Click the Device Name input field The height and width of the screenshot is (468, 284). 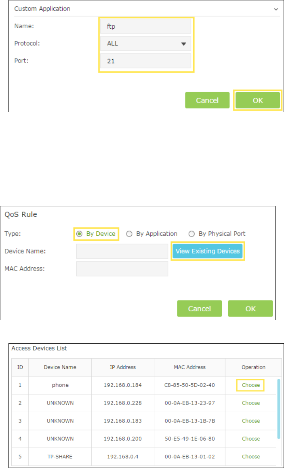click(122, 251)
